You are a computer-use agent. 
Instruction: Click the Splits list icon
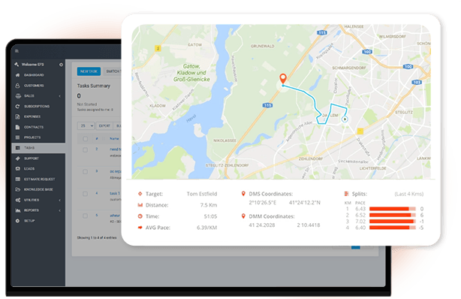[346, 194]
